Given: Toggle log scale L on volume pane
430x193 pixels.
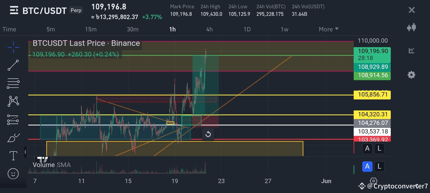Looking at the screenshot, I should 379,166.
